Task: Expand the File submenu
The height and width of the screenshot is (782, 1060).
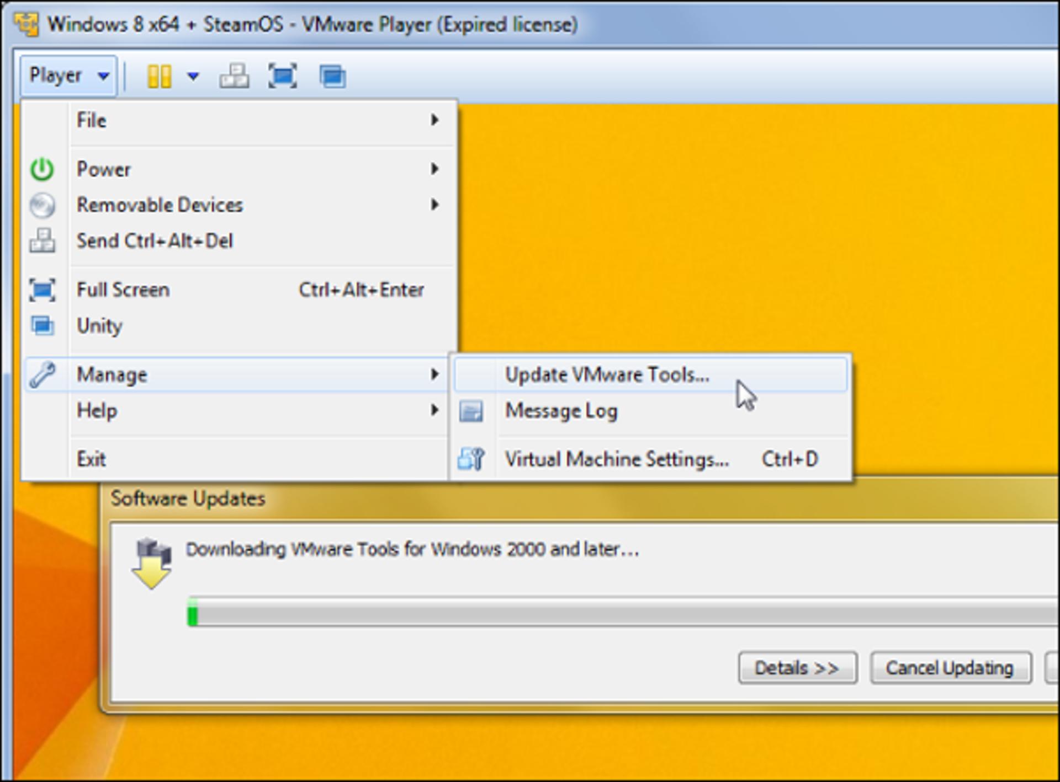Action: pos(239,120)
